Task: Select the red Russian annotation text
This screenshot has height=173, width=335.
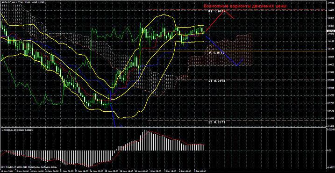Action: point(245,6)
